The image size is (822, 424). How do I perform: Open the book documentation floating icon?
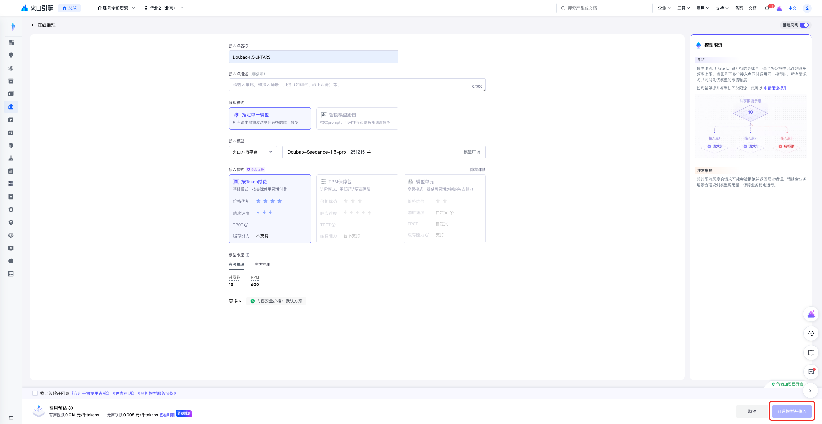pyautogui.click(x=811, y=353)
